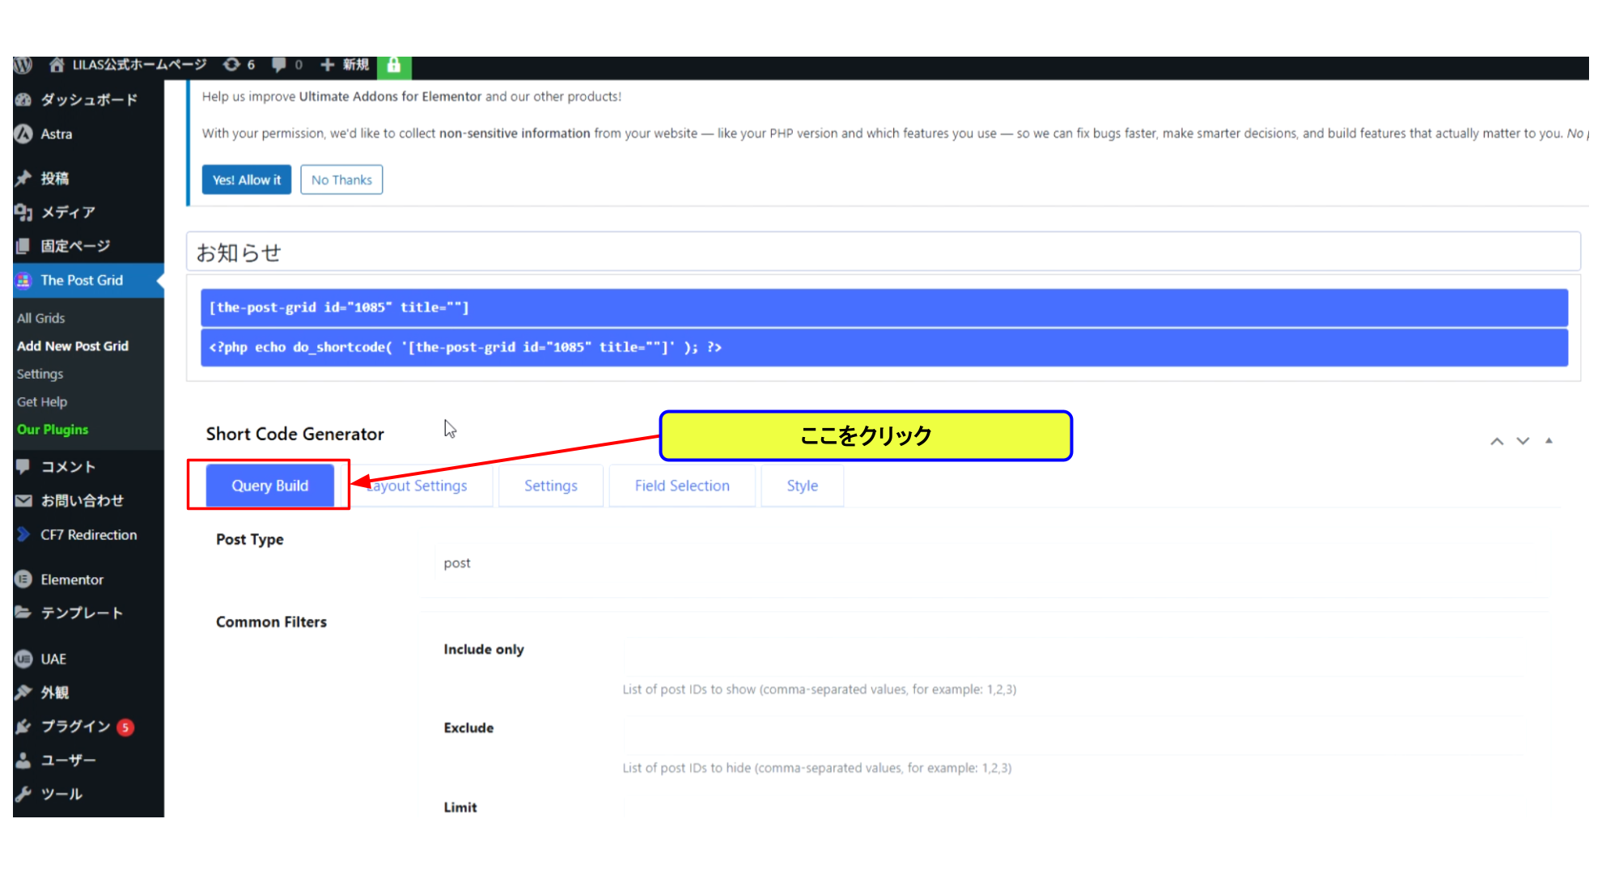This screenshot has width=1602, height=874.
Task: Open the site home icon in admin bar
Action: point(57,65)
